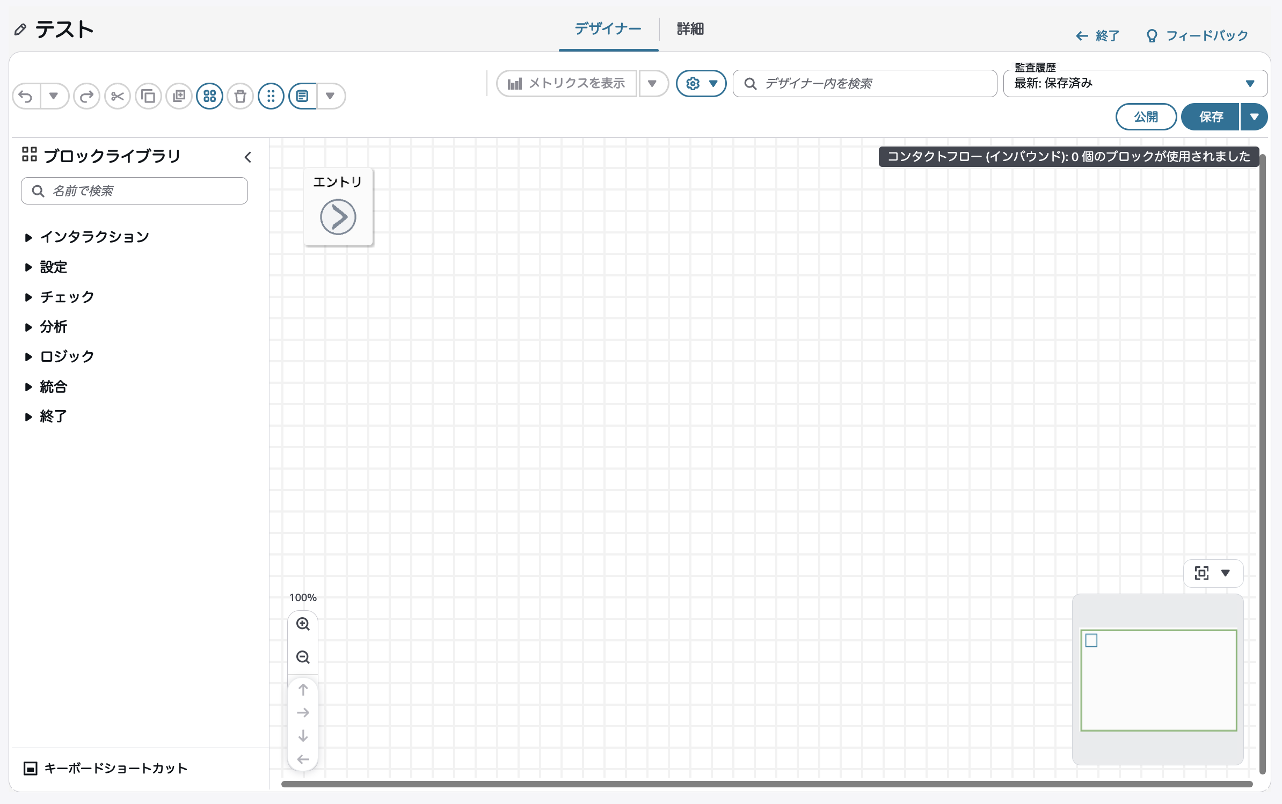The image size is (1282, 804).
Task: Click the デザイナー内を検索 search field
Action: [864, 84]
